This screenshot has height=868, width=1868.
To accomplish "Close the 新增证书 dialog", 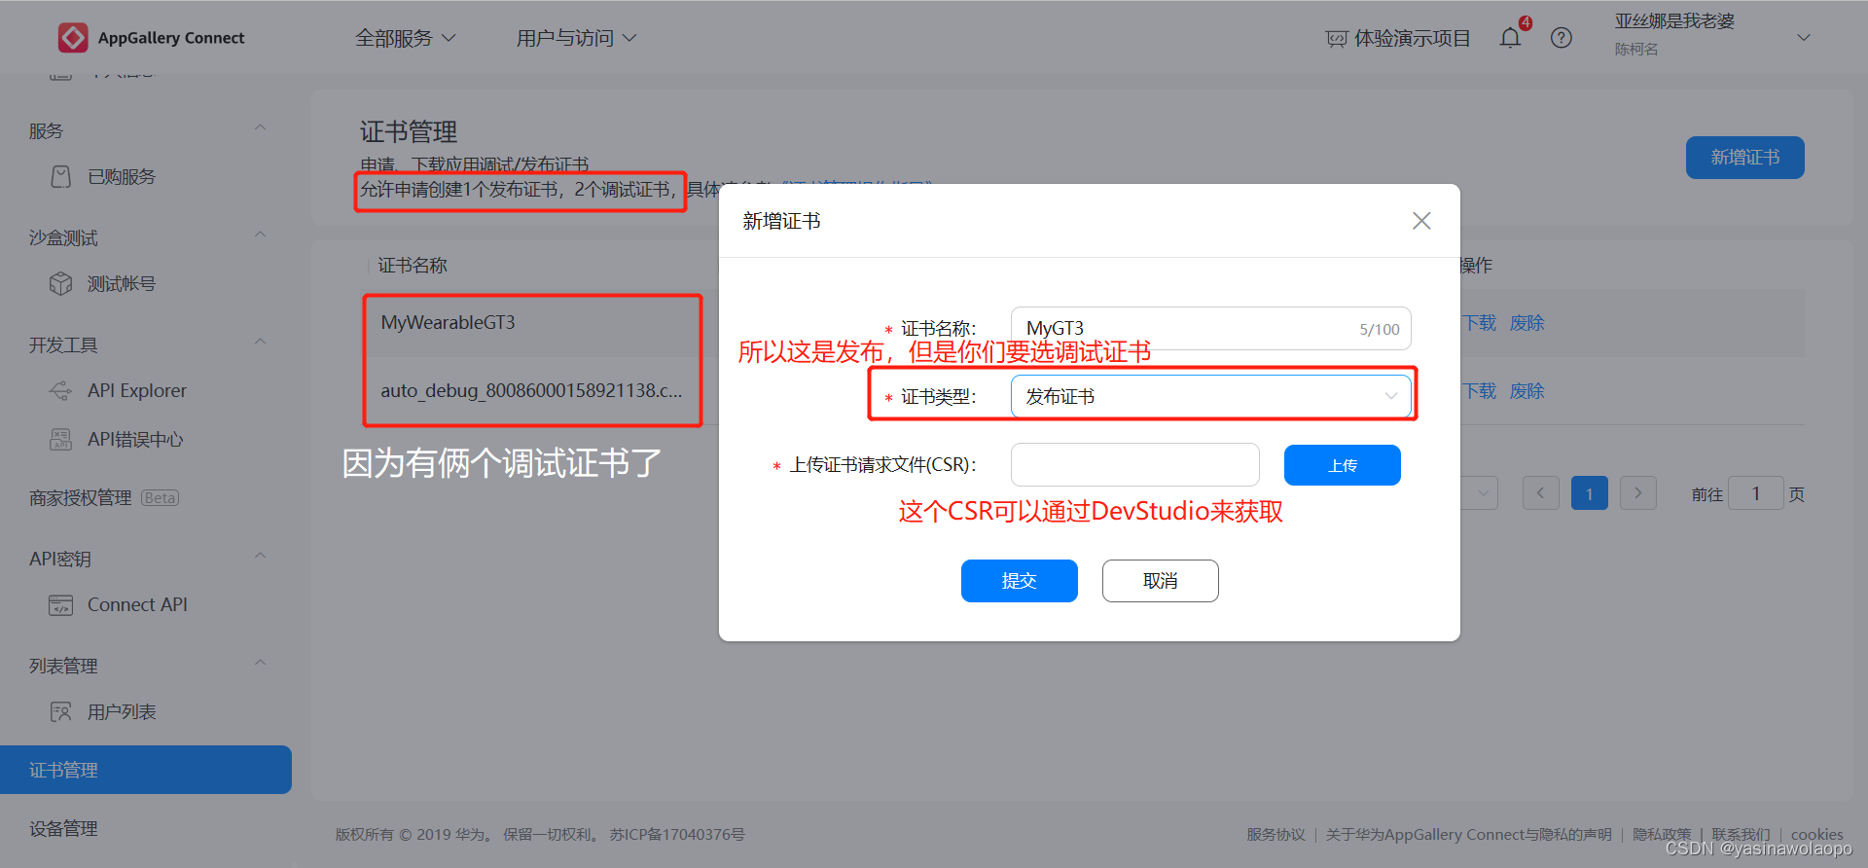I will [1421, 221].
